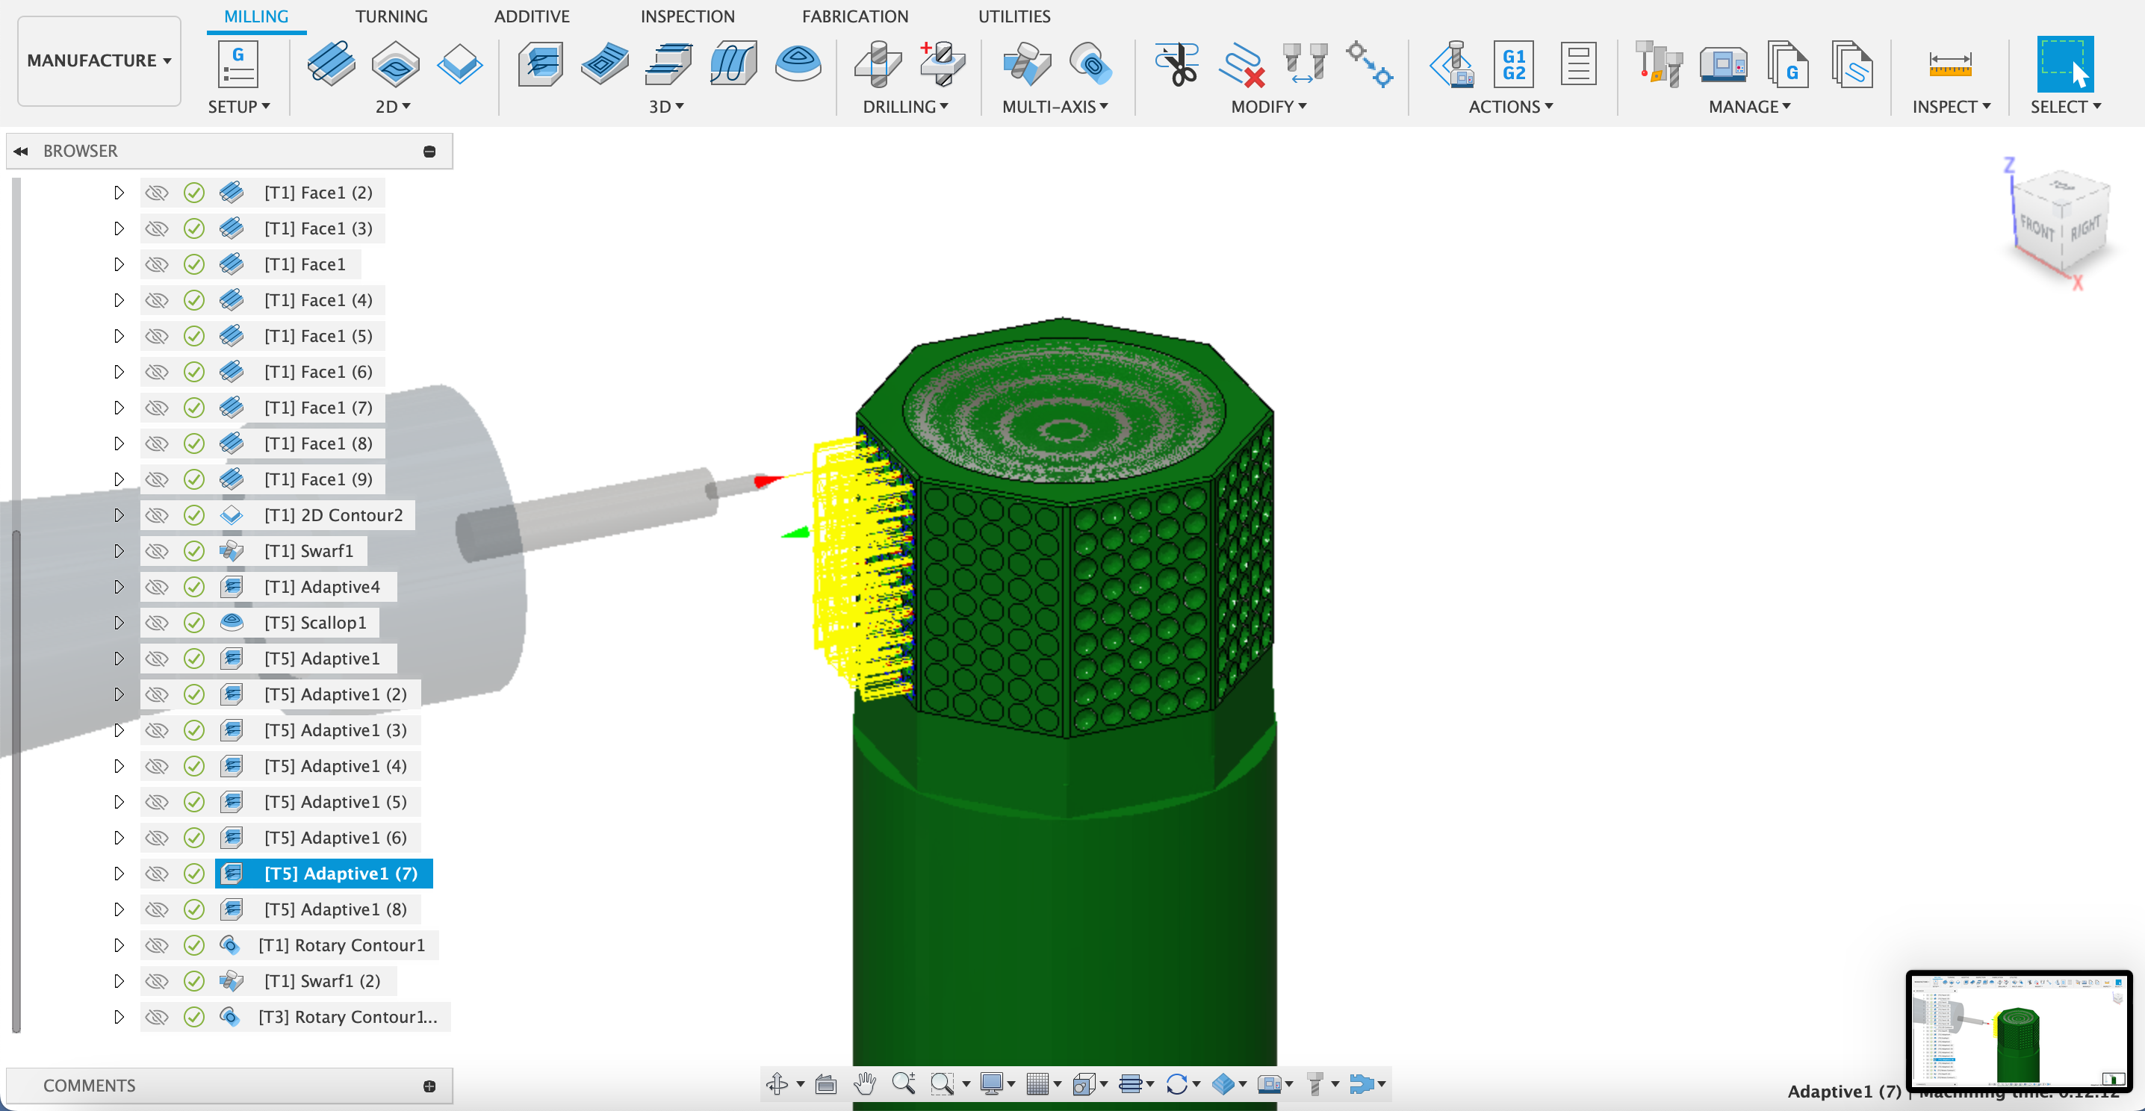Select the 3D Adaptive Clearing icon
This screenshot has height=1111, width=2145.
pos(541,64)
